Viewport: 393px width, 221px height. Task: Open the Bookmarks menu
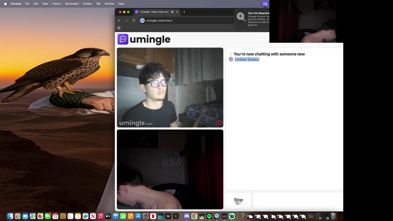(x=72, y=4)
